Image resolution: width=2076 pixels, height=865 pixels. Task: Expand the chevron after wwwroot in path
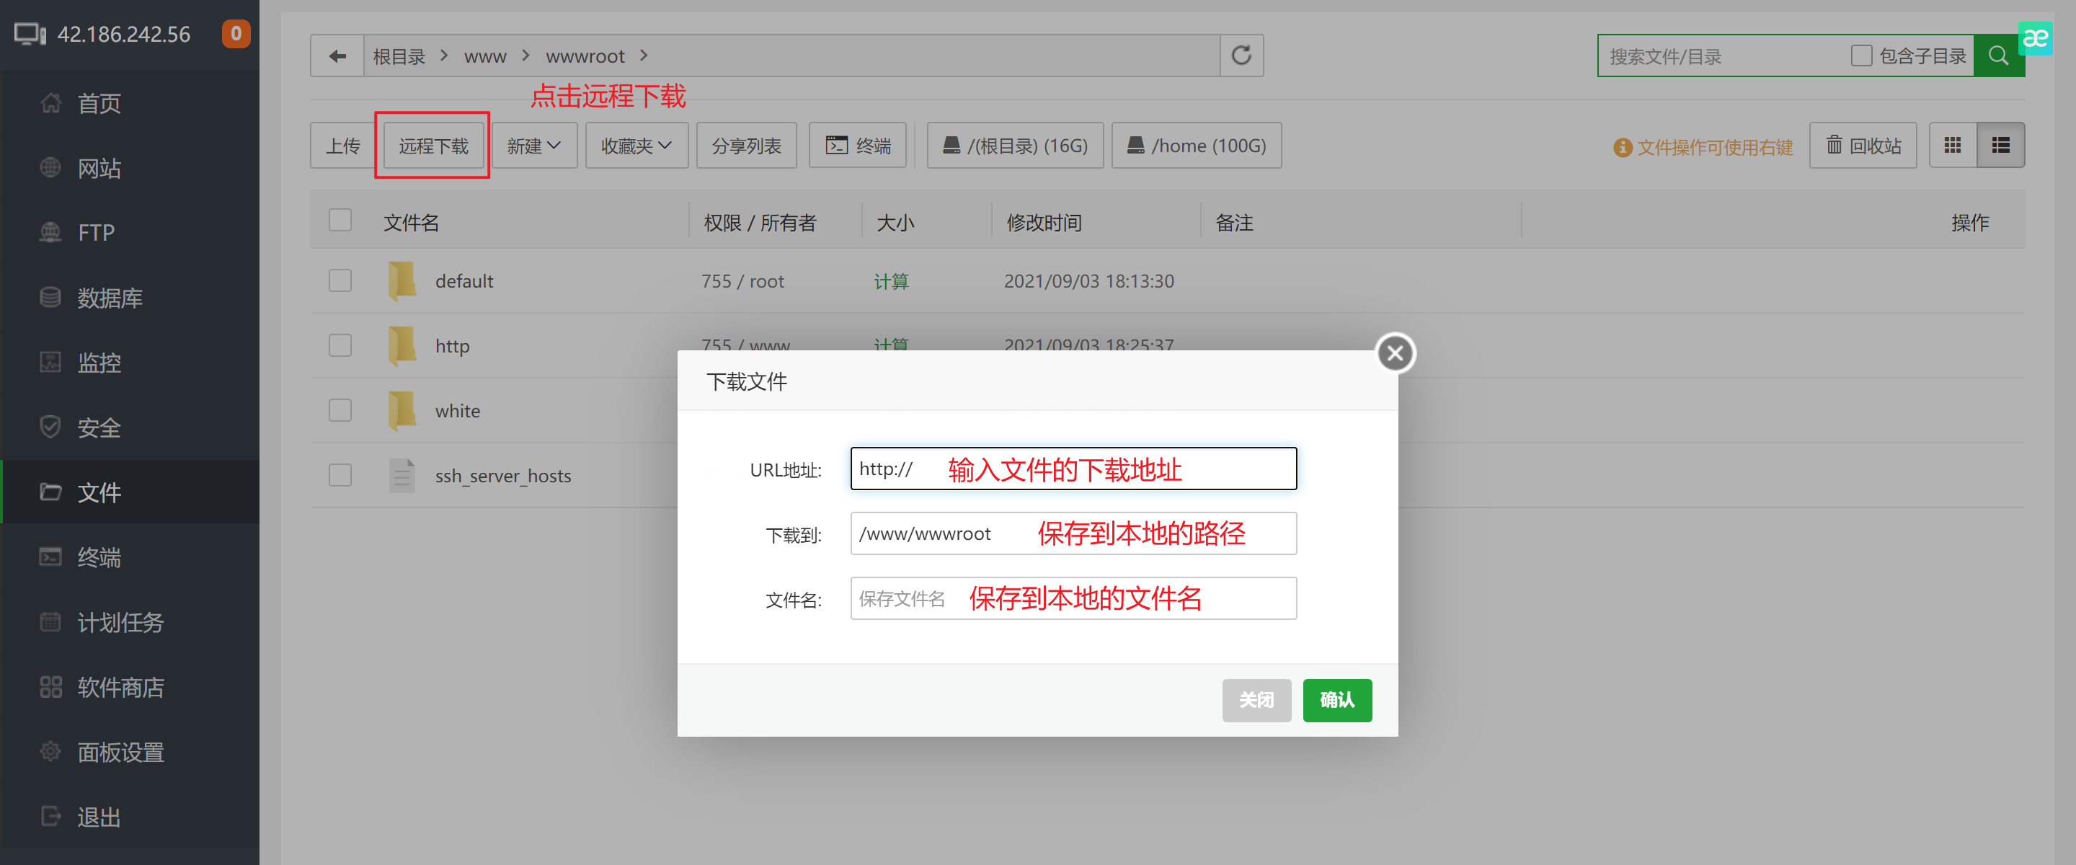click(643, 56)
